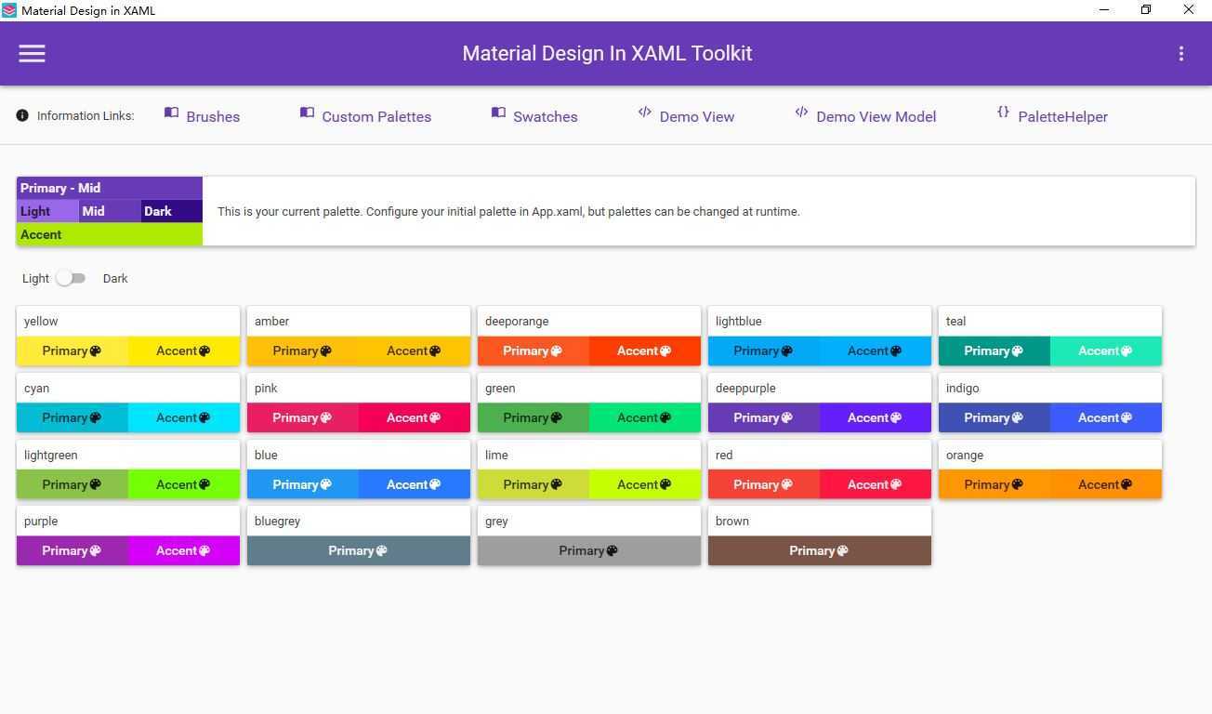This screenshot has height=714, width=1212.
Task: Open the hamburger navigation menu
Action: (32, 54)
